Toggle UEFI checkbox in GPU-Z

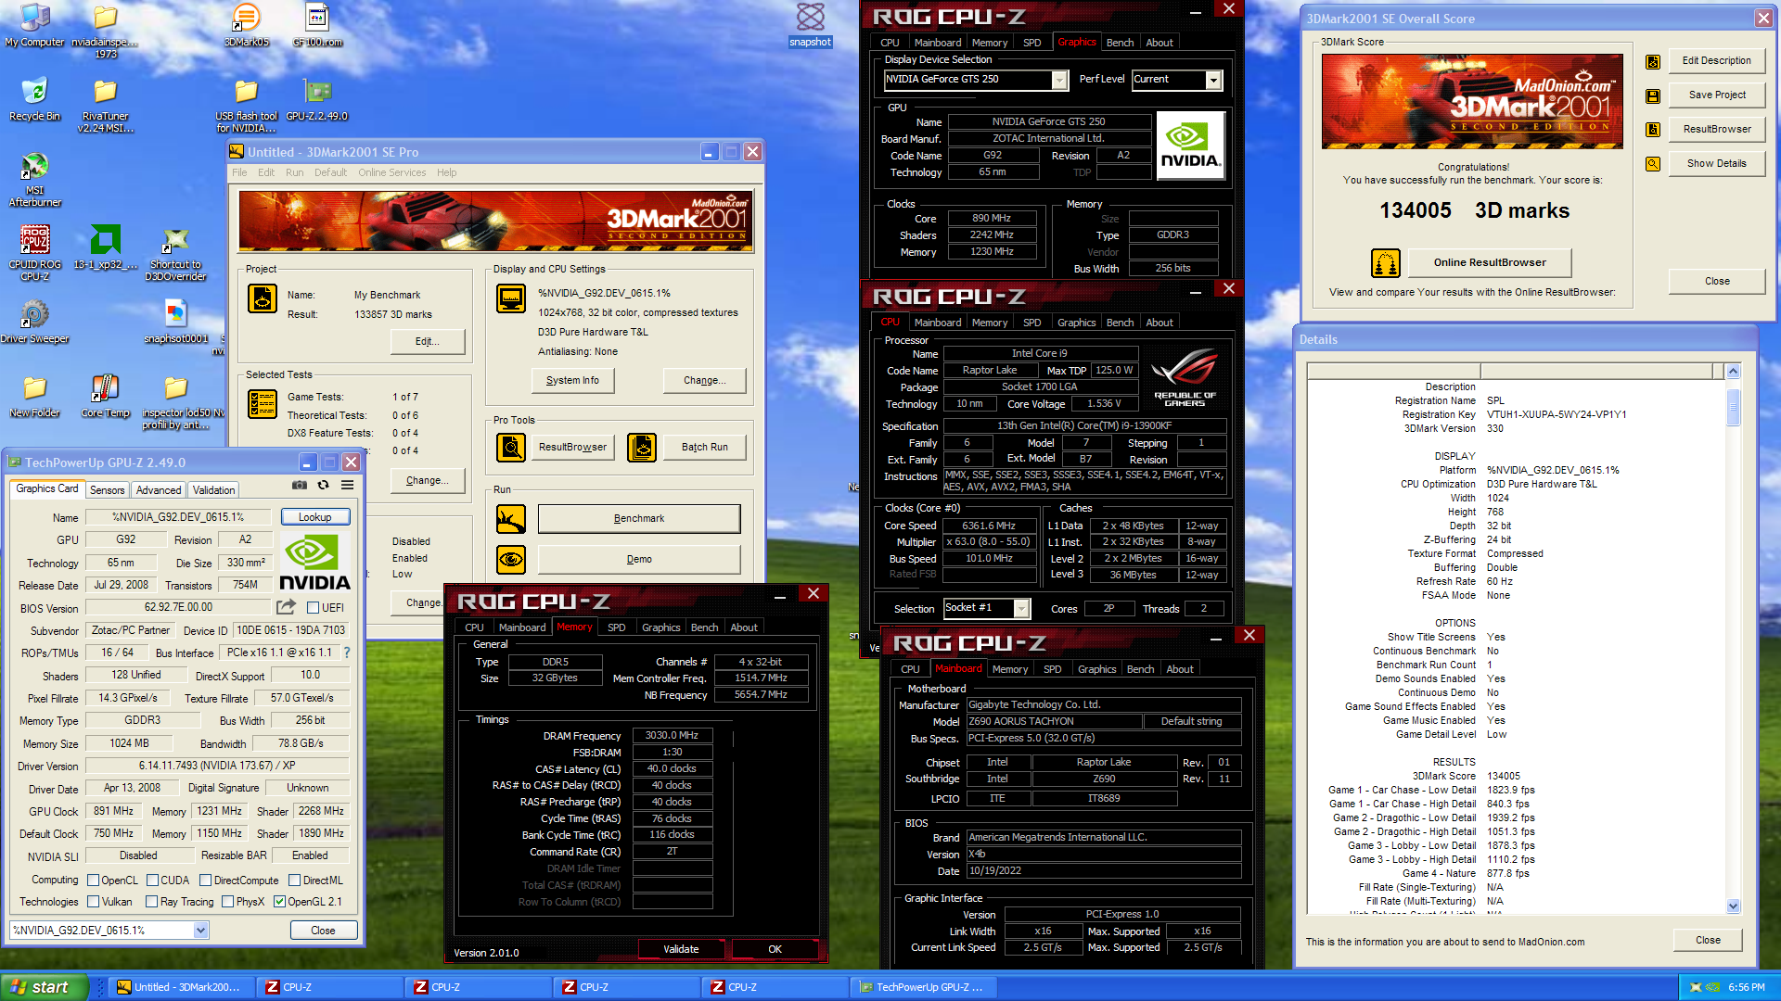(313, 608)
